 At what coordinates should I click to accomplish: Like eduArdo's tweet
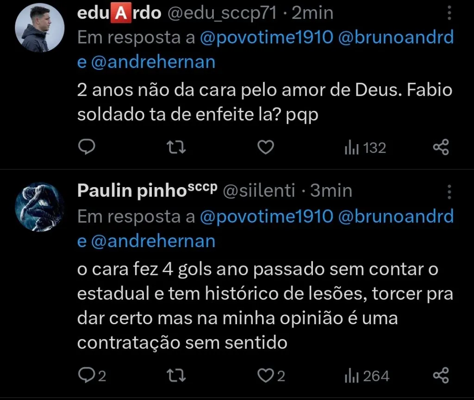pyautogui.click(x=265, y=147)
